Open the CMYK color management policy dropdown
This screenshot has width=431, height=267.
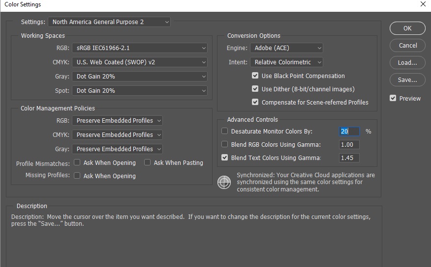click(118, 135)
